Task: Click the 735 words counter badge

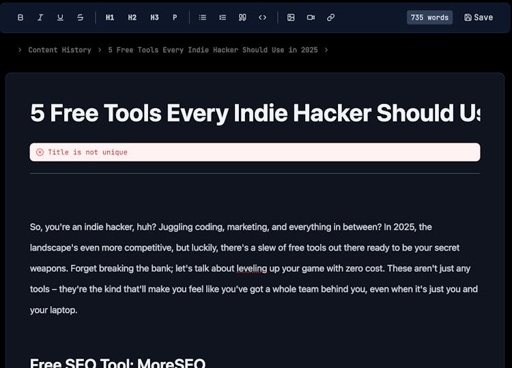Action: click(429, 18)
